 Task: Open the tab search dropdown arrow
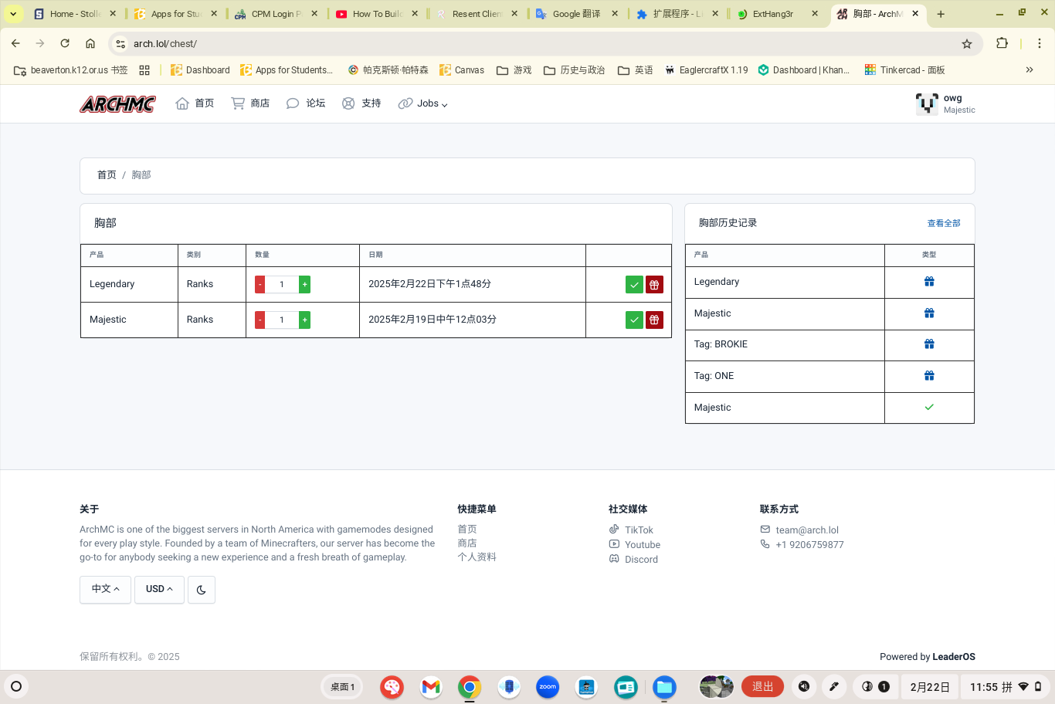pyautogui.click(x=14, y=14)
